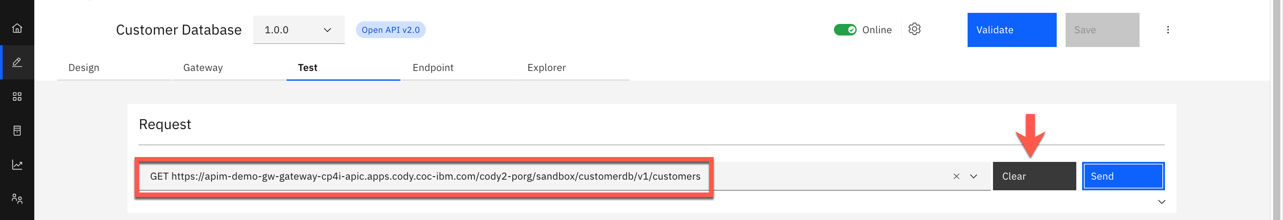Switch to the Design tab
The image size is (1283, 220).
84,68
